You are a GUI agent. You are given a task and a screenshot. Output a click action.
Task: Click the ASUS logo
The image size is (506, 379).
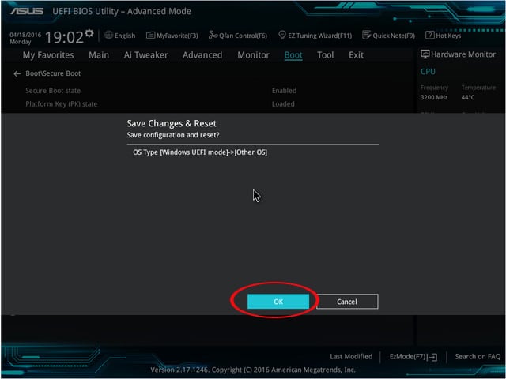27,11
